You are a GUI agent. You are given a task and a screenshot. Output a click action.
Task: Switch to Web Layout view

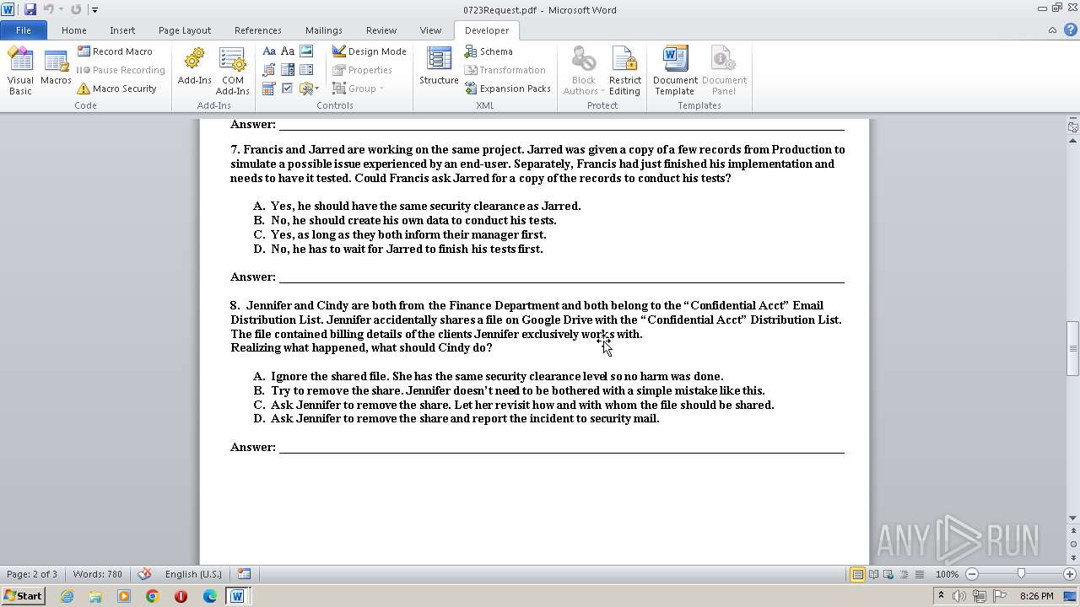(x=888, y=574)
